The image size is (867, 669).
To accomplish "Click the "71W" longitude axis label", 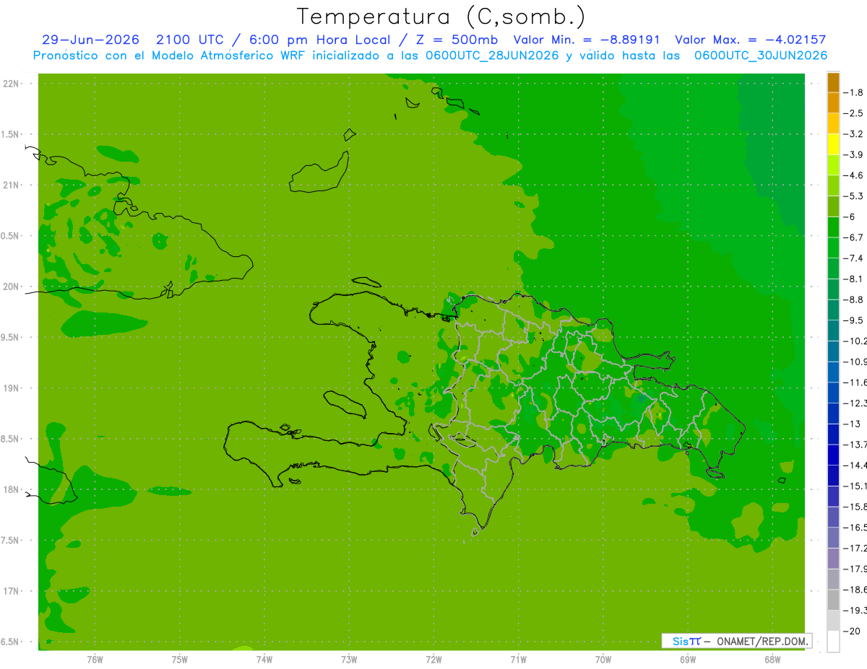I will [x=518, y=659].
